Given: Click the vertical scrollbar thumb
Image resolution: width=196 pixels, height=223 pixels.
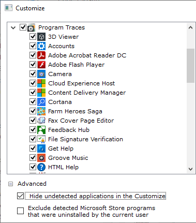Looking at the screenshot, I should [x=190, y=66].
